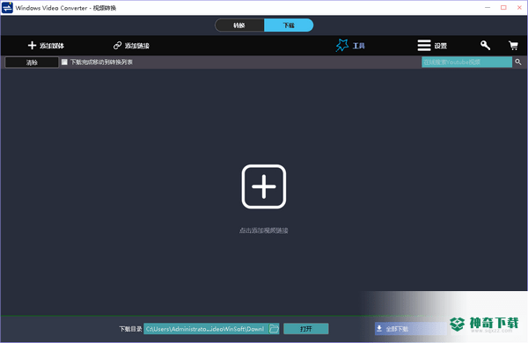Click the key (registration) icon
Viewport: 528px width, 343px height.
tap(485, 46)
